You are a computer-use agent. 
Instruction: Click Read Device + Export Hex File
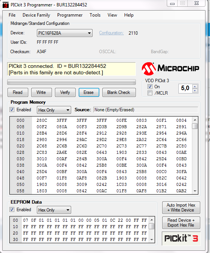pos(181,223)
